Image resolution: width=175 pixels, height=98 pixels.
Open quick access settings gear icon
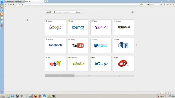[x=133, y=12]
